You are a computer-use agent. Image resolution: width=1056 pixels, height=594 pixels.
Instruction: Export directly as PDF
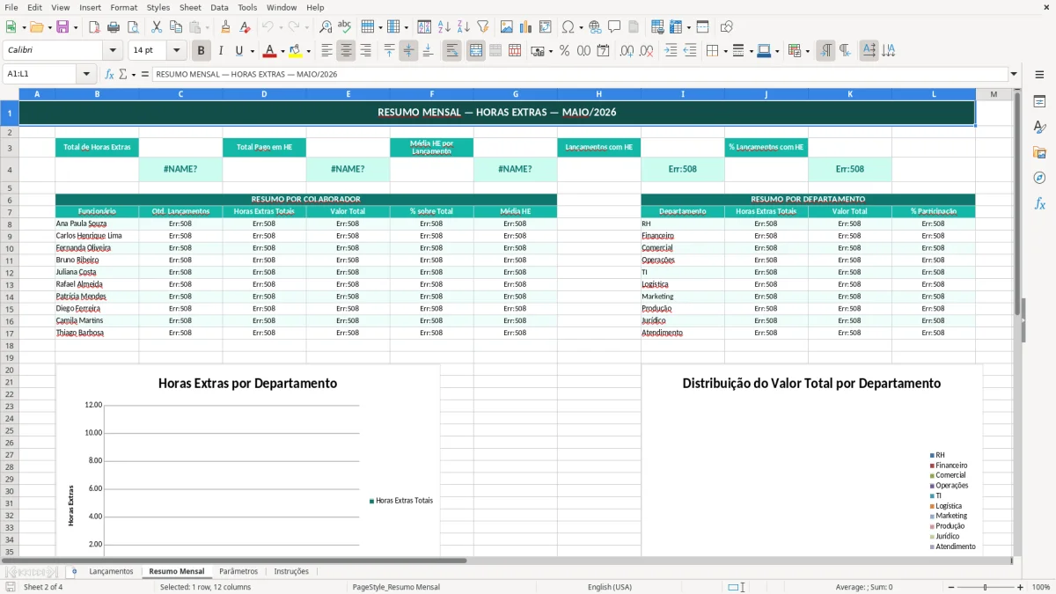coord(94,27)
